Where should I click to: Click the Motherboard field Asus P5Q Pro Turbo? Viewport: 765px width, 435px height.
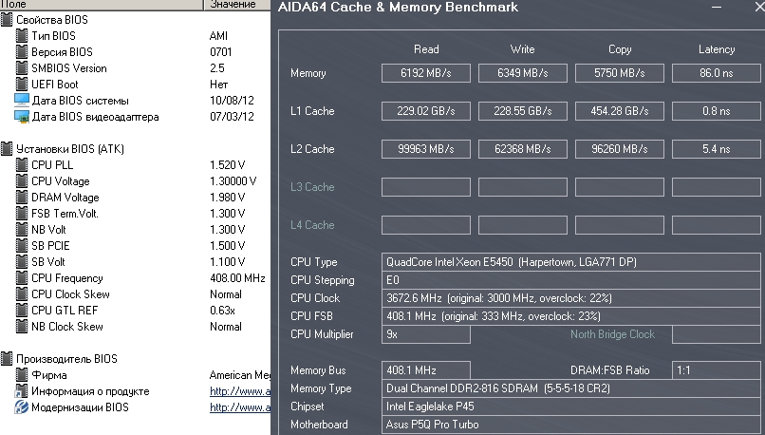(571, 425)
